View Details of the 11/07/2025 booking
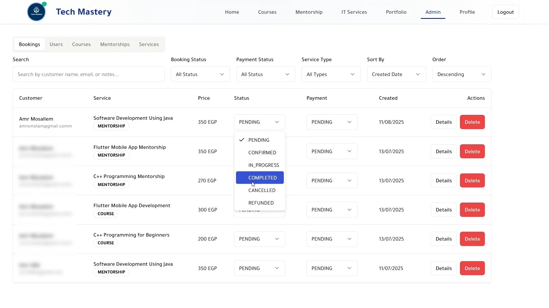The height and width of the screenshot is (308, 549). pos(444,268)
